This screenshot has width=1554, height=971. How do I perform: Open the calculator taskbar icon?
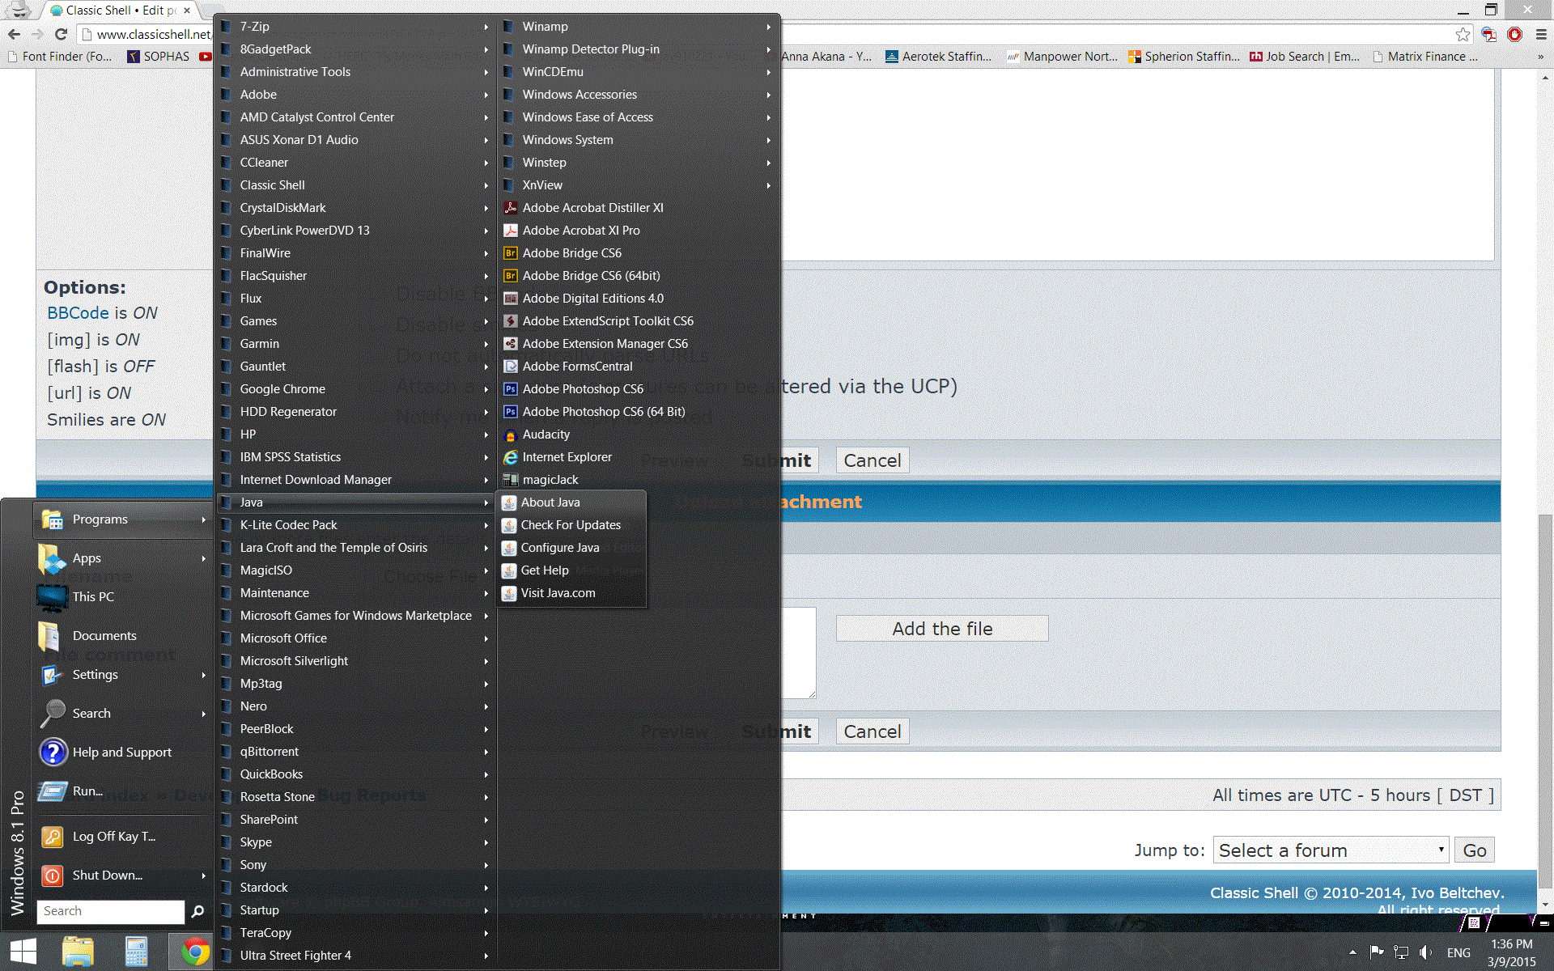[136, 952]
